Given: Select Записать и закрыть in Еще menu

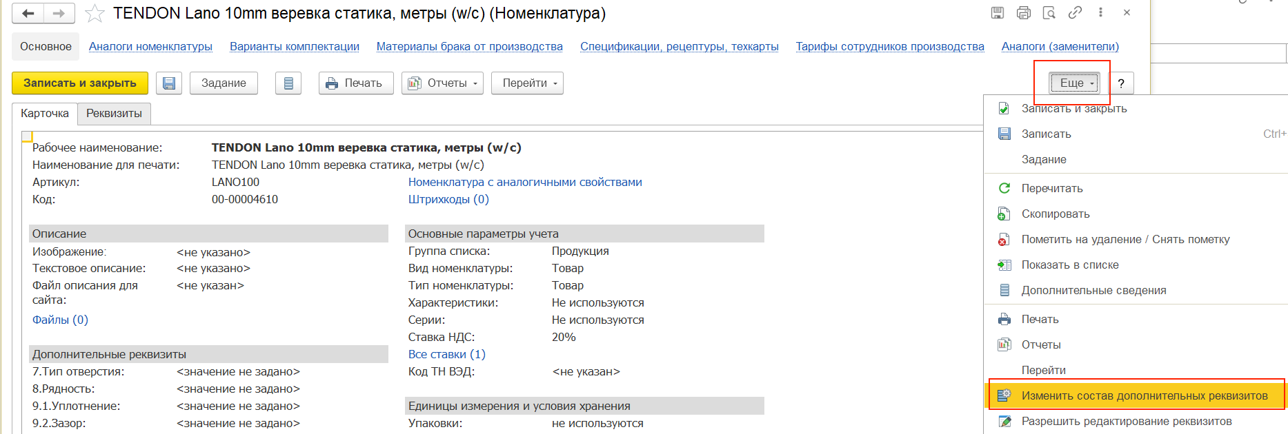Looking at the screenshot, I should [x=1074, y=109].
